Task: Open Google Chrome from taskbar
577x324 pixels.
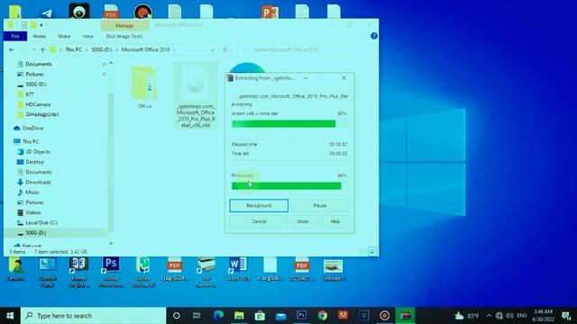Action: (323, 316)
